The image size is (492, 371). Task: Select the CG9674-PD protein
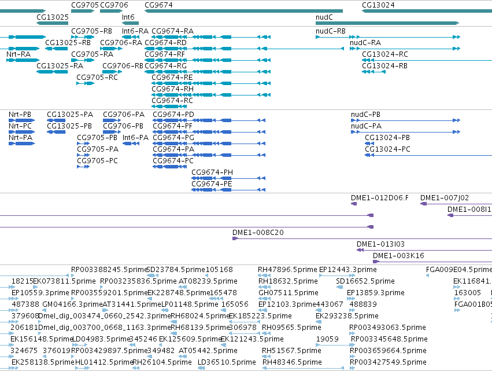tap(173, 115)
